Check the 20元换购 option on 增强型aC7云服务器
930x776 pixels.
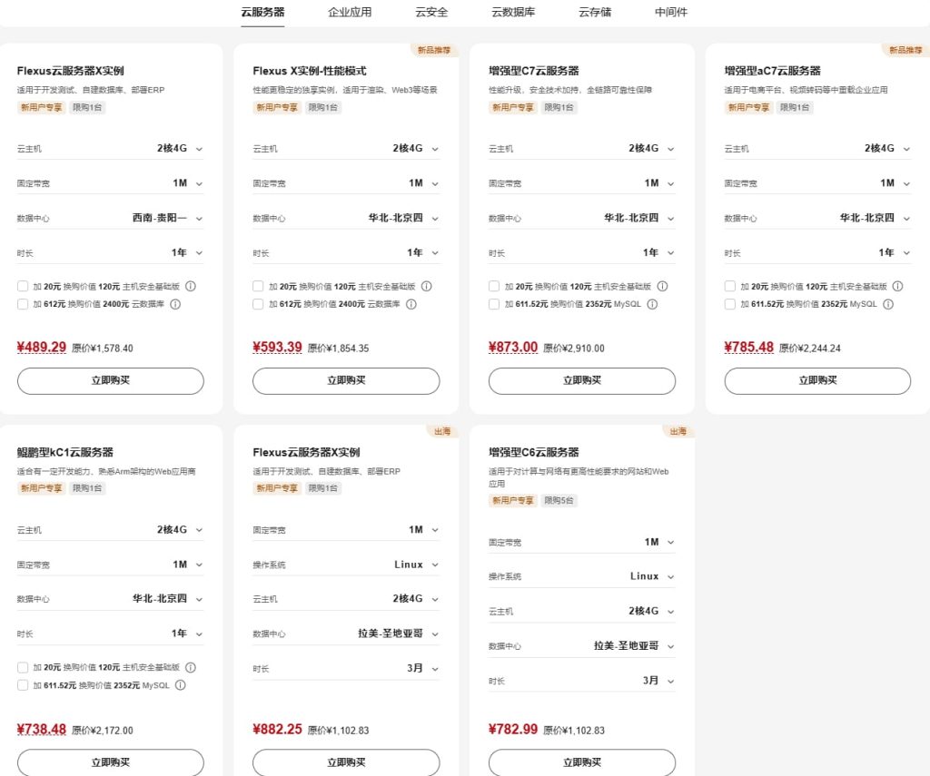729,286
